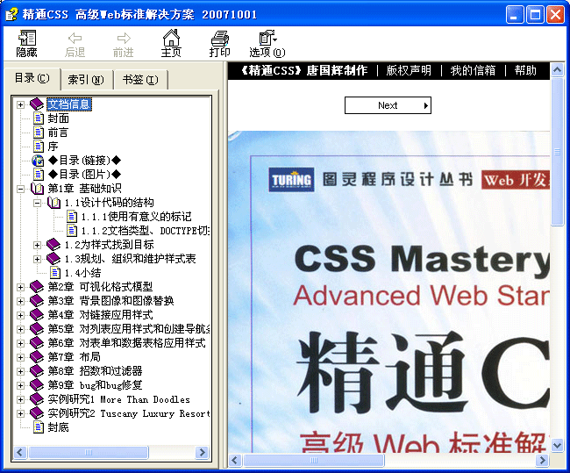
Task: Select the 1.4小结 tree entry
Action: (x=83, y=273)
